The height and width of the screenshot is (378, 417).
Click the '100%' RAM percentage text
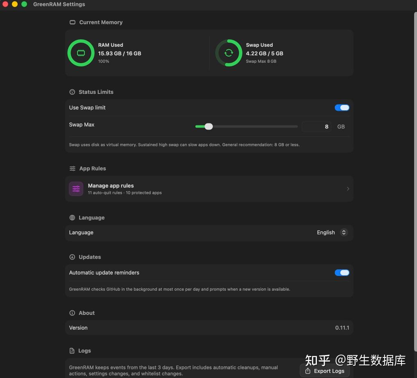tap(103, 61)
